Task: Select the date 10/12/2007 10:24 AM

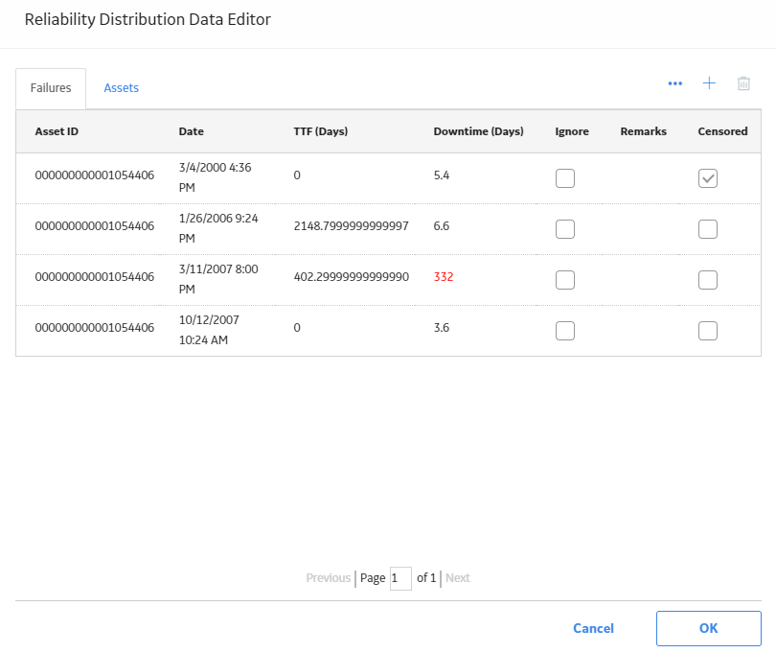Action: coord(210,330)
